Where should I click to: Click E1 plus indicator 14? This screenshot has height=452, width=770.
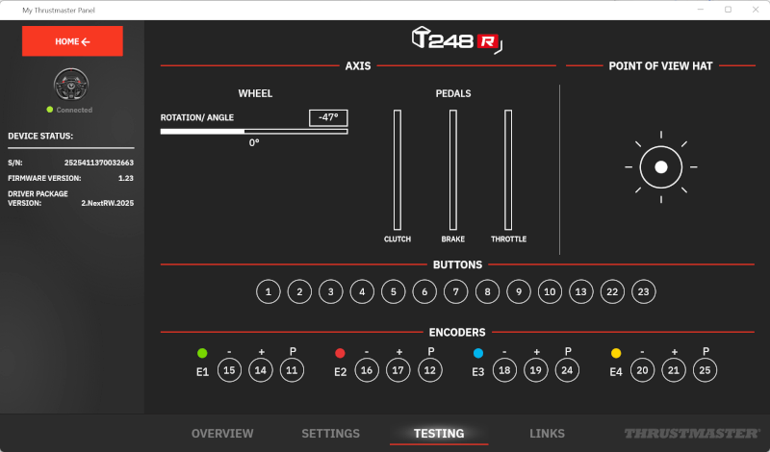[x=261, y=370]
